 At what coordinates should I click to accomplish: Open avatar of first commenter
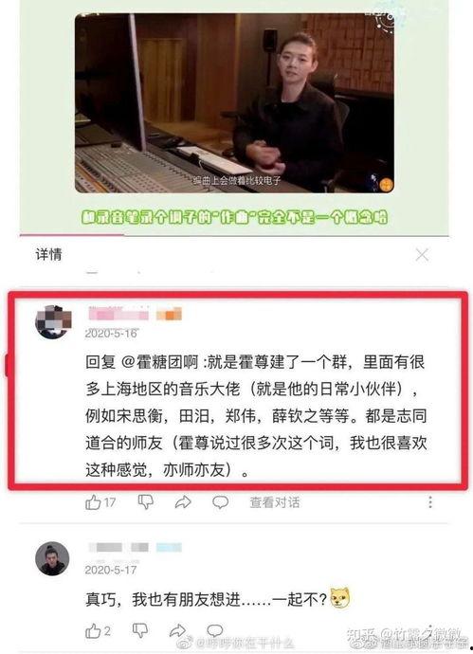coord(53,321)
